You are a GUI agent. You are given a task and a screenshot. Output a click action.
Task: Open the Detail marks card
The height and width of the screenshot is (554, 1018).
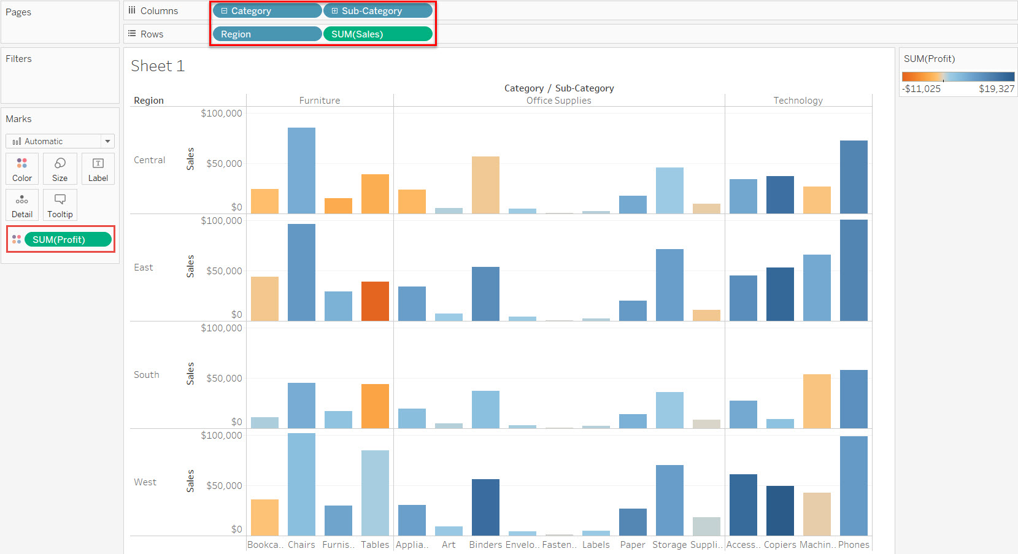click(22, 199)
